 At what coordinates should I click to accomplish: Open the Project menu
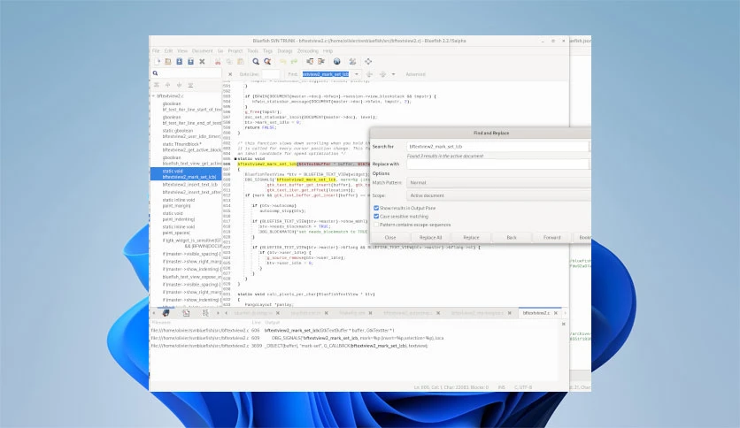[x=235, y=51]
